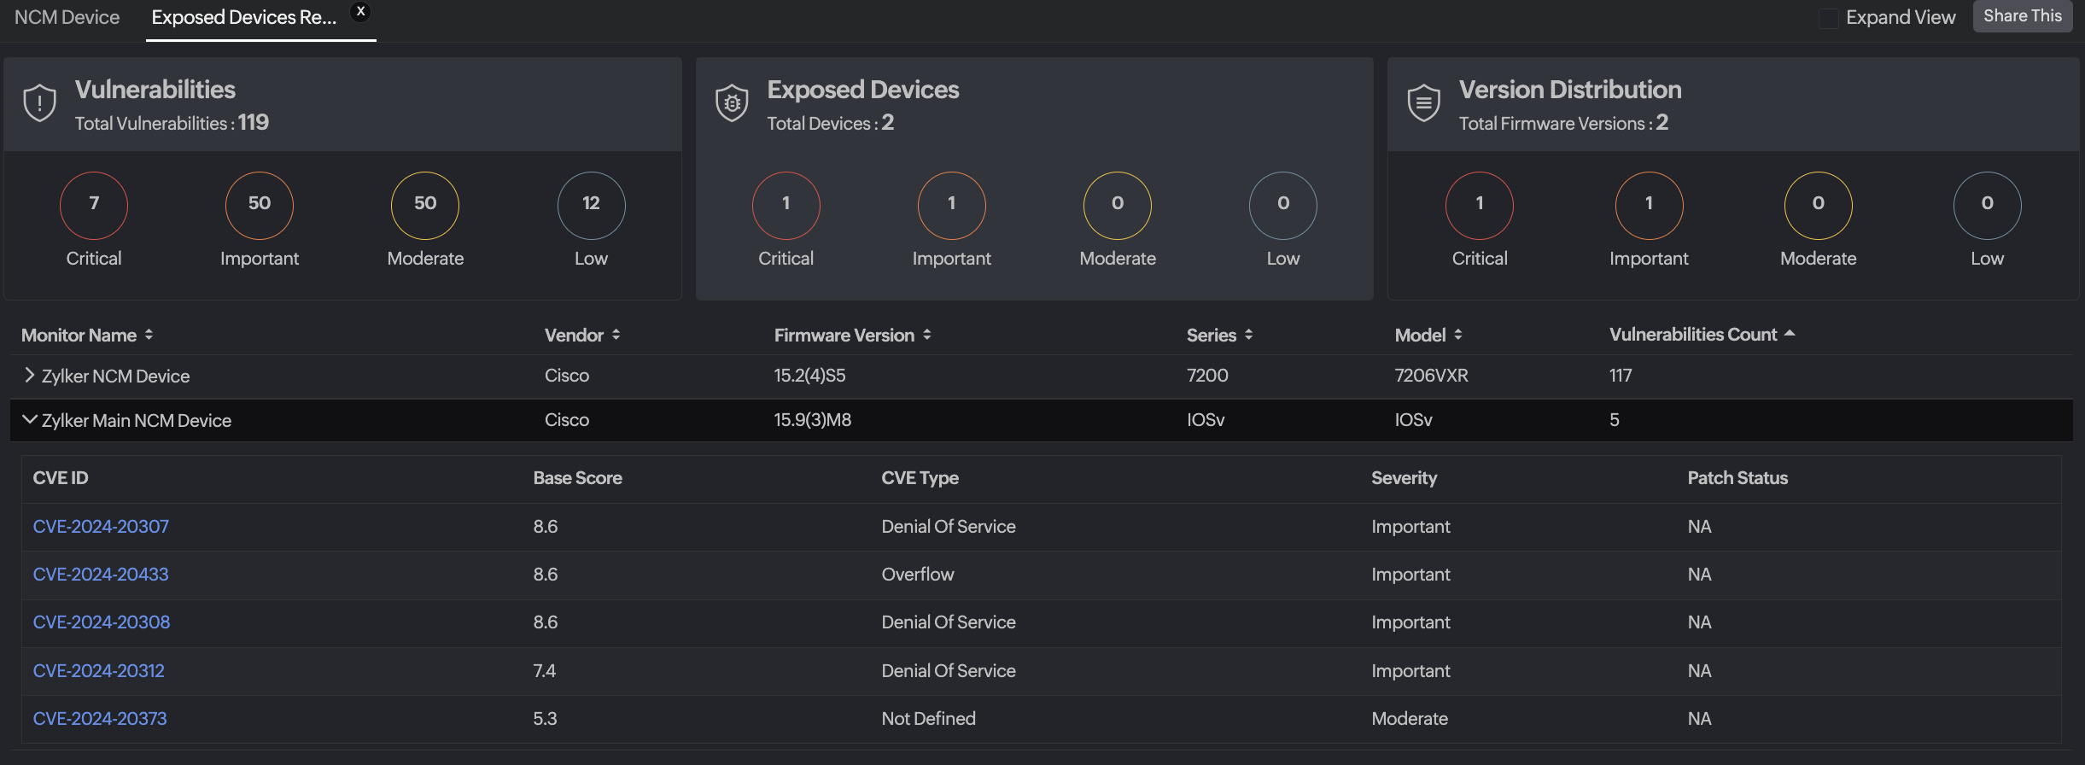Collapse the Zylker Main NCM Device row
Image resolution: width=2085 pixels, height=765 pixels.
[x=30, y=420]
